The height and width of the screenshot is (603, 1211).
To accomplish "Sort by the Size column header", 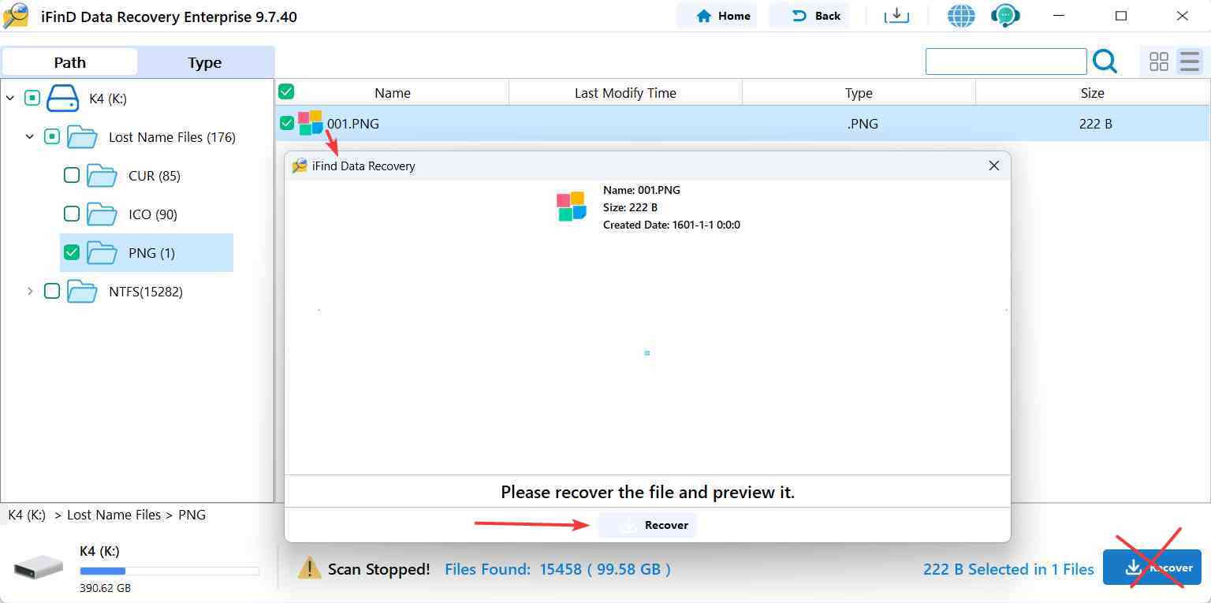I will [1092, 93].
